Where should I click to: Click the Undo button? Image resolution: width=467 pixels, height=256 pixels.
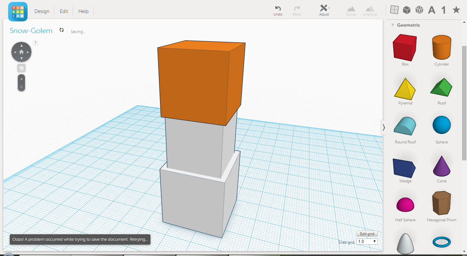click(278, 11)
